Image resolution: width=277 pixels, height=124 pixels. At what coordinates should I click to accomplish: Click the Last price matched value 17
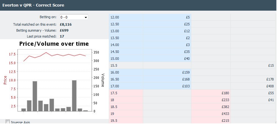[x=62, y=36]
